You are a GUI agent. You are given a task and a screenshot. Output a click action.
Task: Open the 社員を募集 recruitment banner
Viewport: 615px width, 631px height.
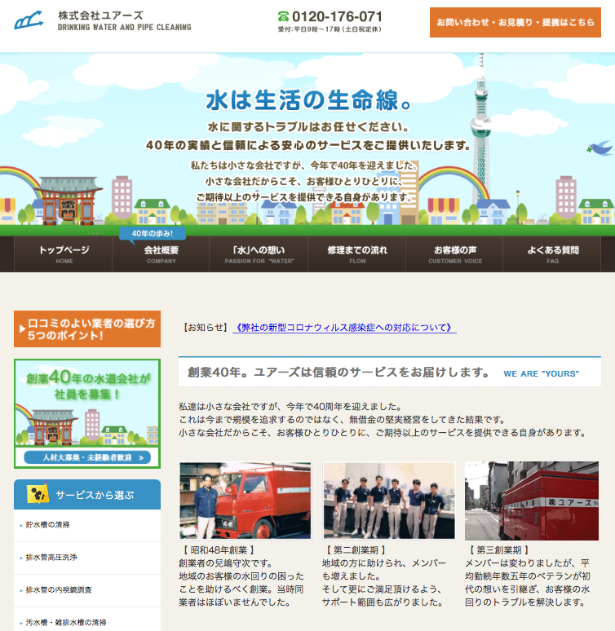[x=87, y=413]
